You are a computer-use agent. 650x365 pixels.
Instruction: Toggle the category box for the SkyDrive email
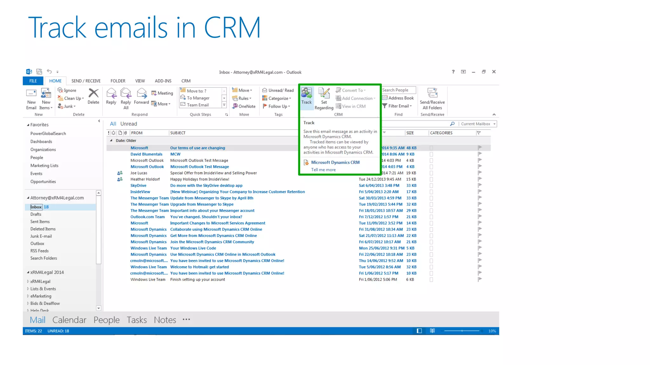(x=431, y=186)
